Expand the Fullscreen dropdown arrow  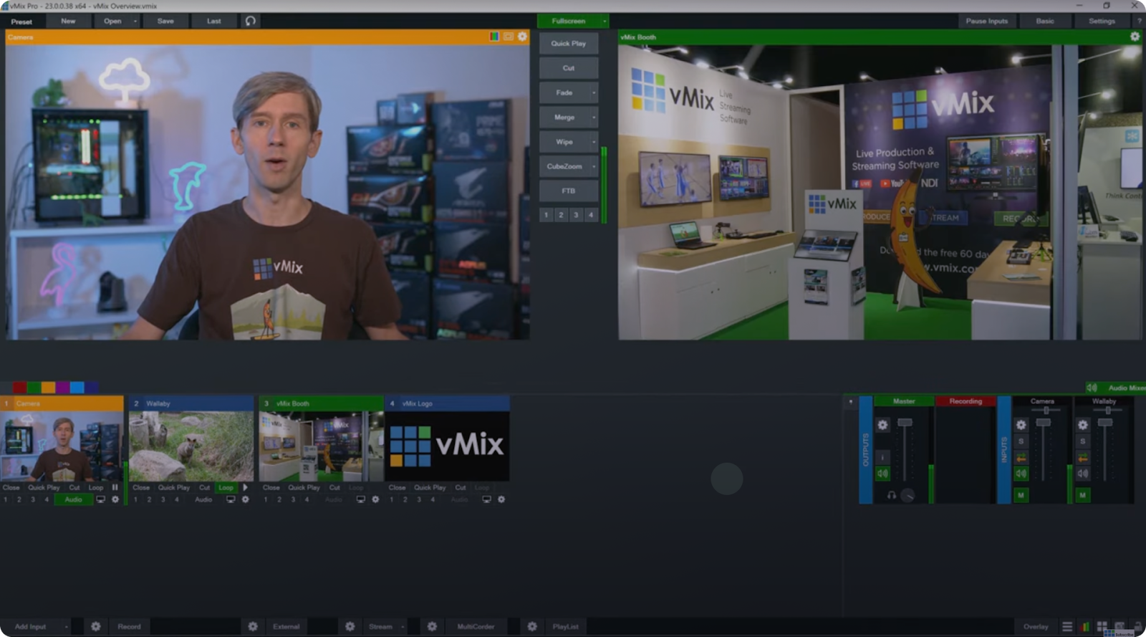(x=605, y=21)
